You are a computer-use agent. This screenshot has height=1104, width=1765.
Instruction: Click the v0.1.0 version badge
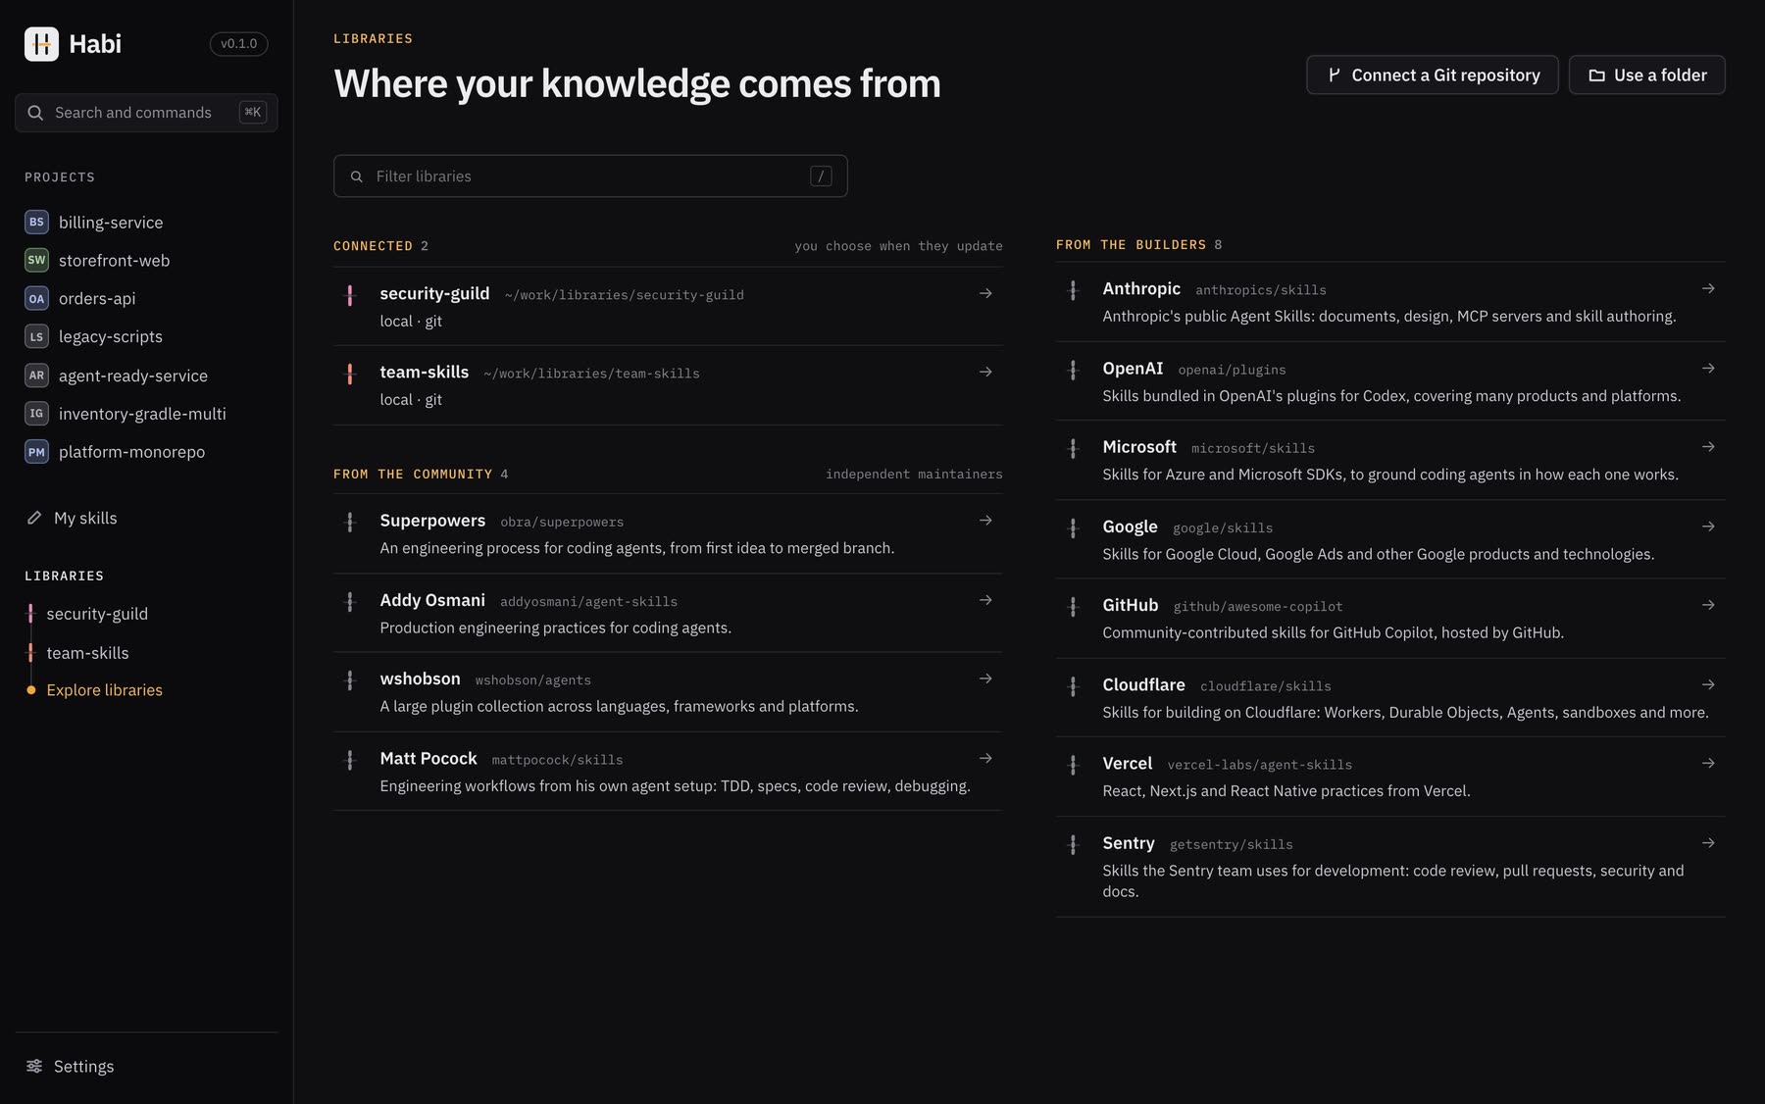pyautogui.click(x=238, y=44)
